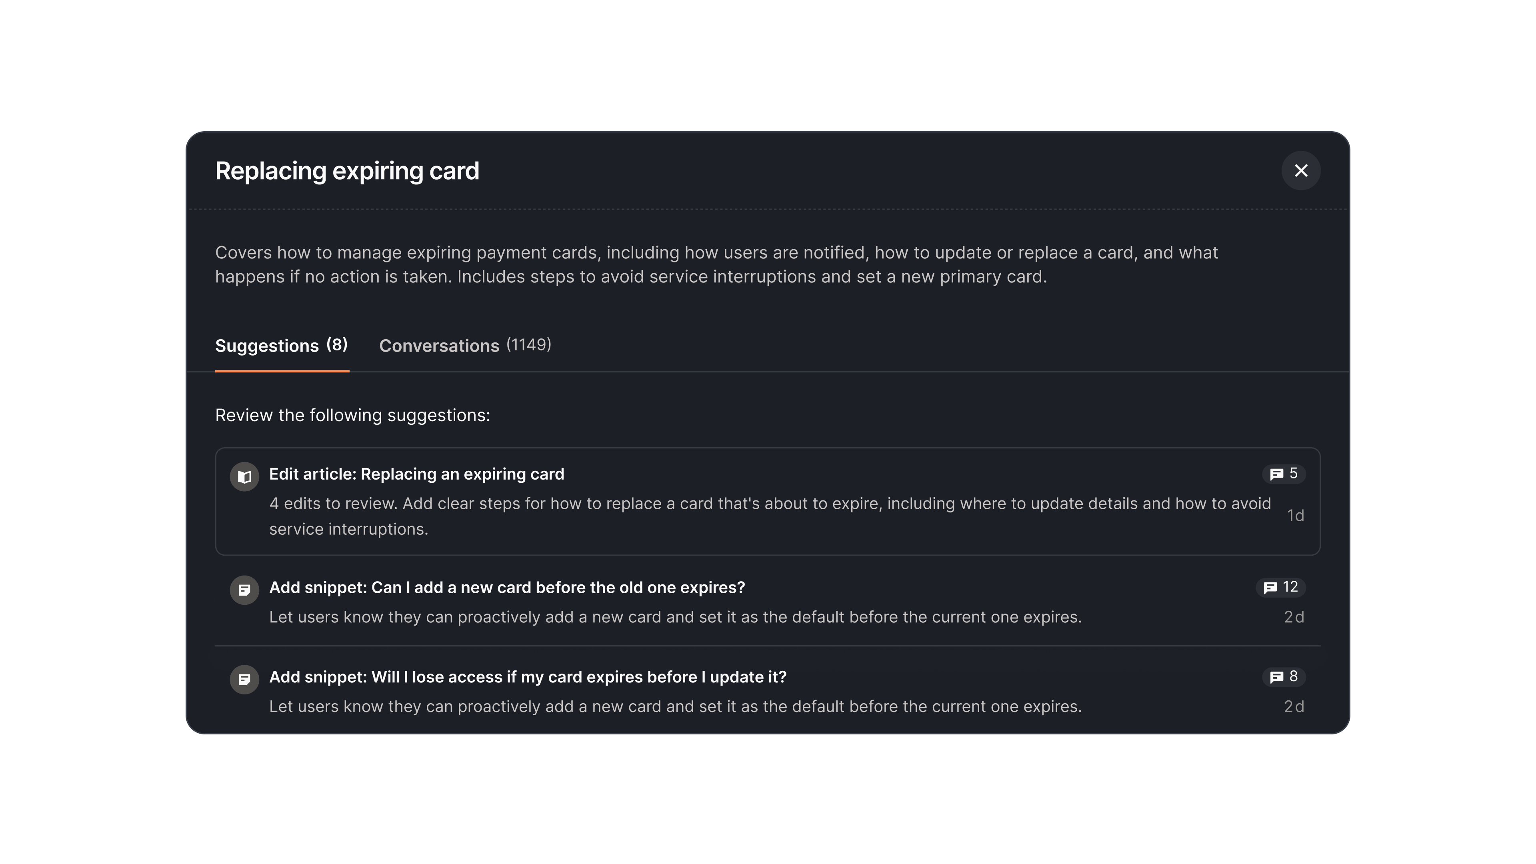Screen dimensions: 1536x864
Task: Click the comment badge showing 12
Action: point(1281,587)
